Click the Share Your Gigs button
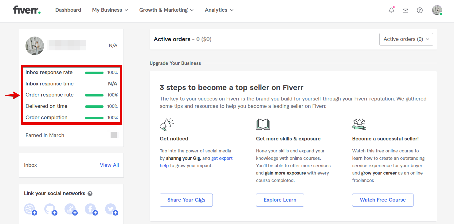454x224 pixels. tap(186, 200)
